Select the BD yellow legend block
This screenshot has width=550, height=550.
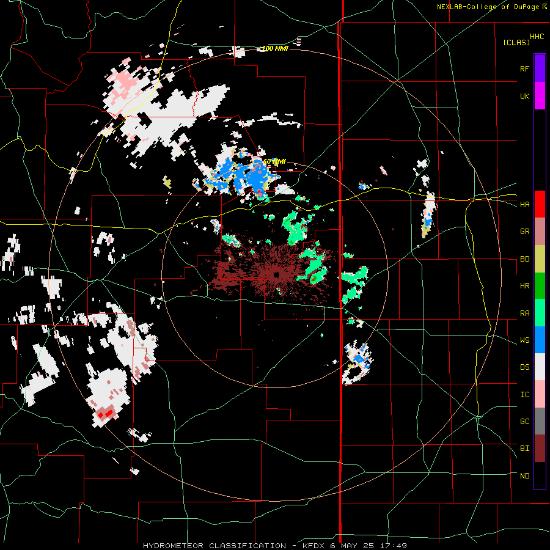[x=540, y=258]
